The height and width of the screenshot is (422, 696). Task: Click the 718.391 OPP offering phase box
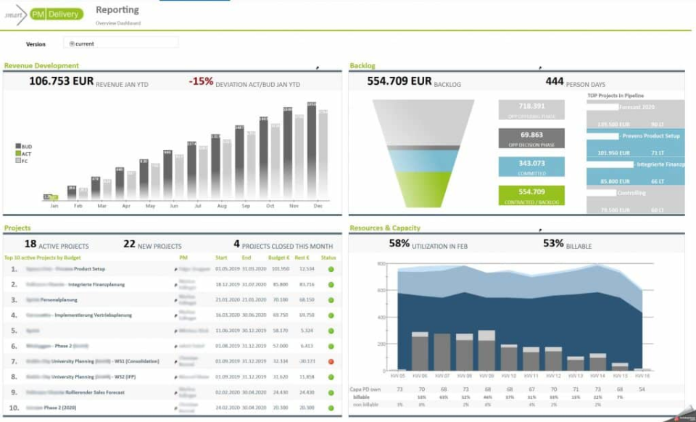531,109
